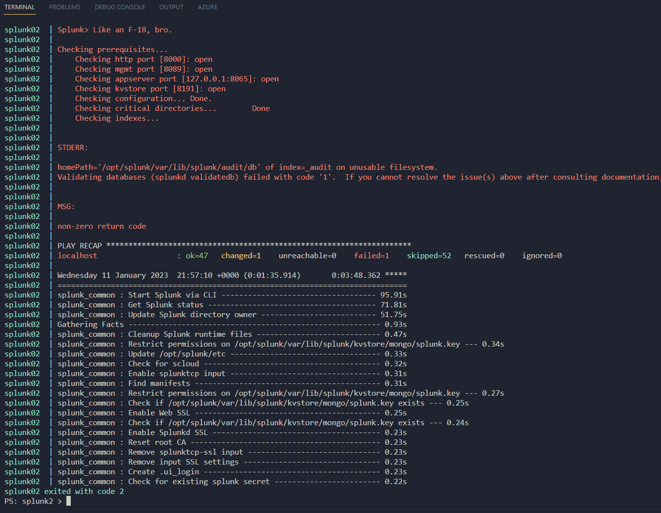
Task: Switch to the OUTPUT tab
Action: click(x=171, y=7)
